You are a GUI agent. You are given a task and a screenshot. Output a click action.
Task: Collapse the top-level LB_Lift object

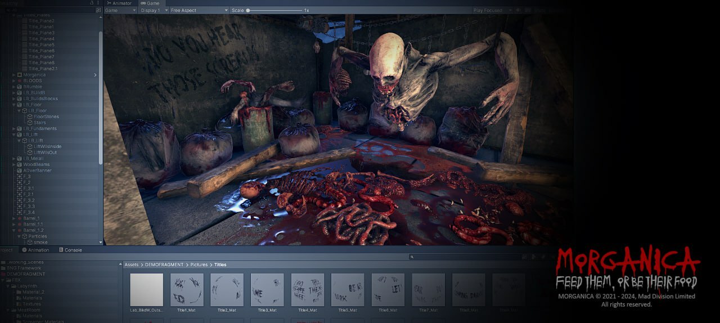pos(13,134)
